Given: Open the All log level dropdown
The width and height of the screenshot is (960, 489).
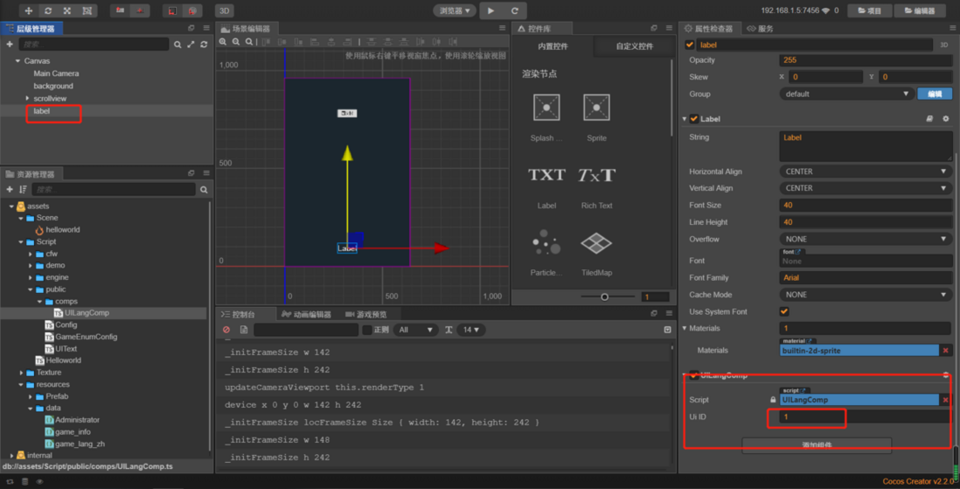Looking at the screenshot, I should click(x=415, y=330).
